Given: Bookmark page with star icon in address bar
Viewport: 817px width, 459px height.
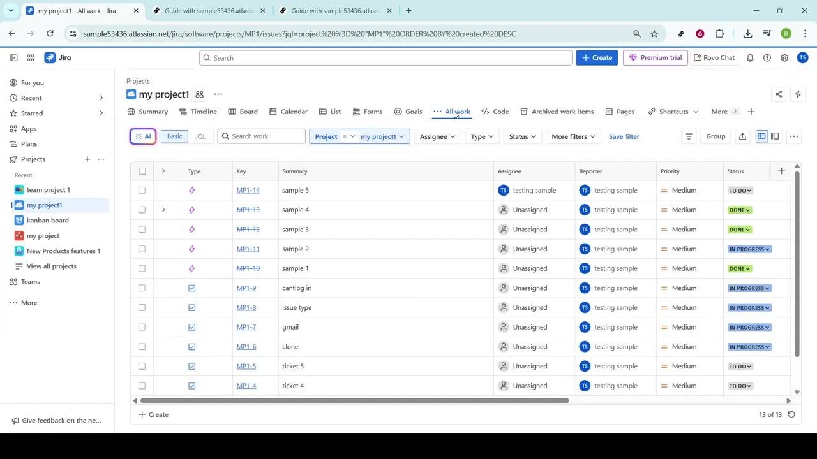Looking at the screenshot, I should coord(654,34).
